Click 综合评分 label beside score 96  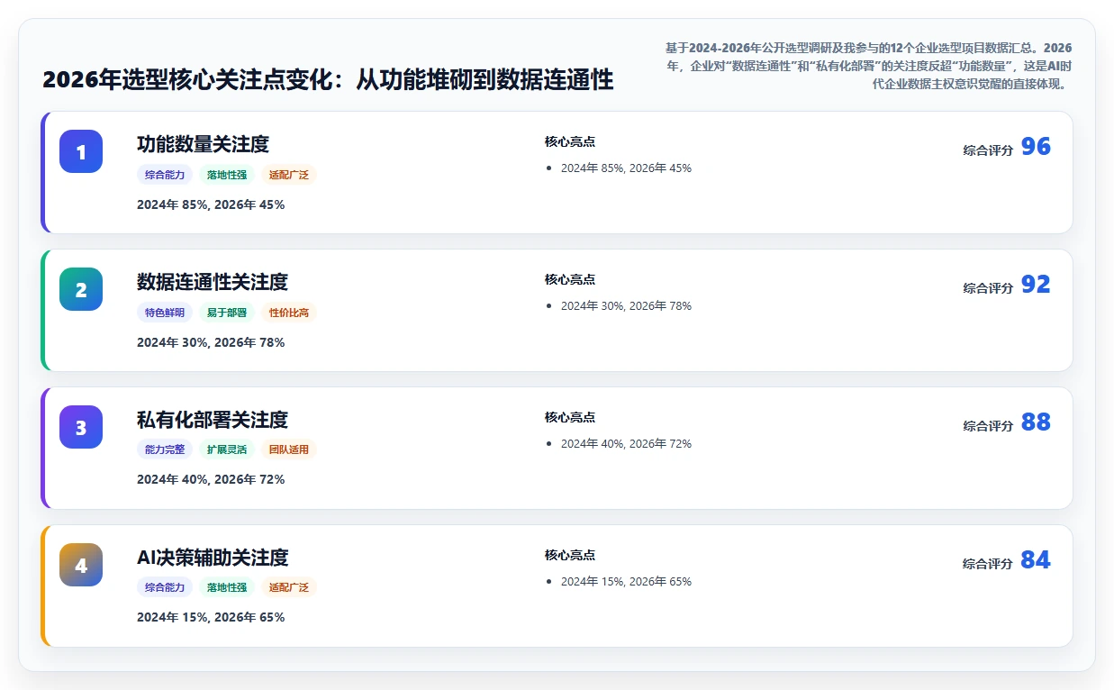[988, 150]
